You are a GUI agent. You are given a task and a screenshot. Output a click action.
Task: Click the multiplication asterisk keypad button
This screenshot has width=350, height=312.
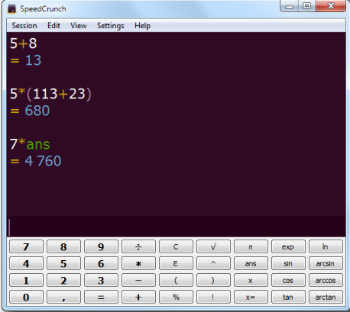pyautogui.click(x=138, y=263)
